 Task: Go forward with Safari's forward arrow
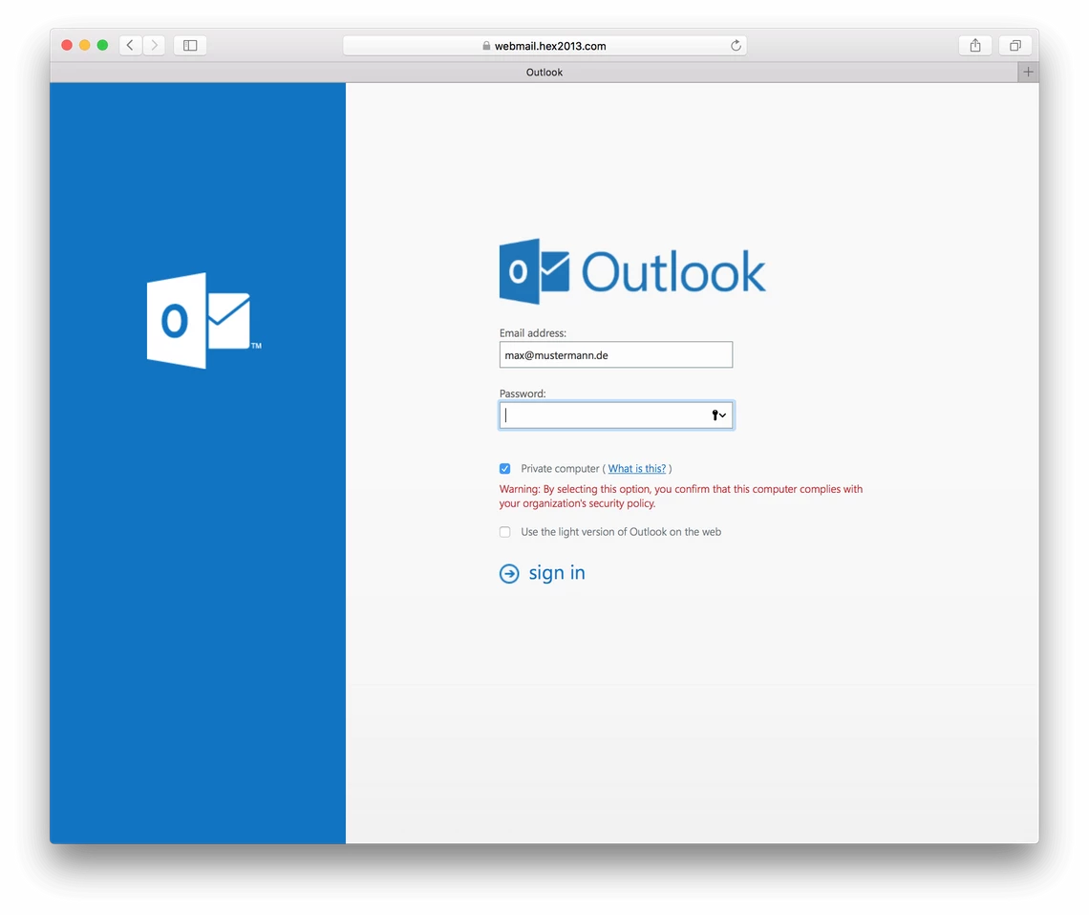154,45
